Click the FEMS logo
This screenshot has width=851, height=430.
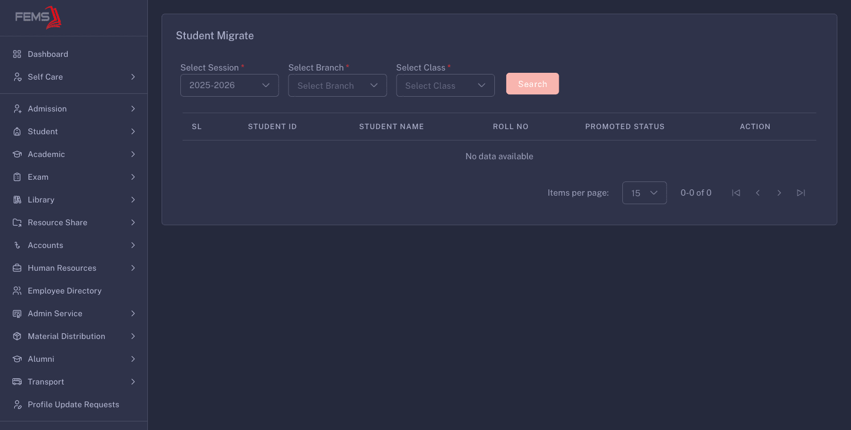coord(38,17)
